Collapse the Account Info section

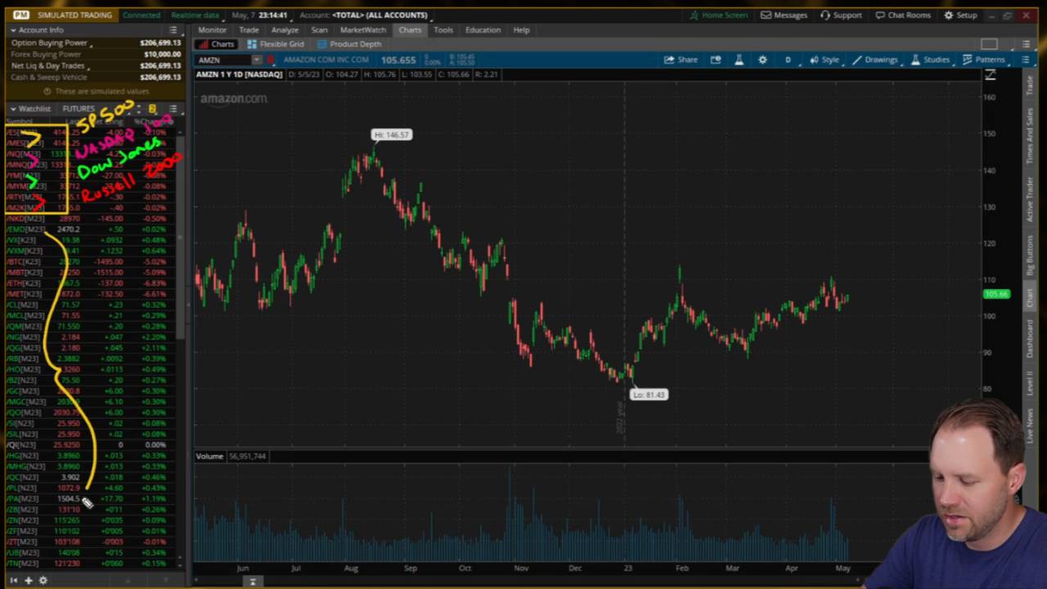pyautogui.click(x=13, y=30)
